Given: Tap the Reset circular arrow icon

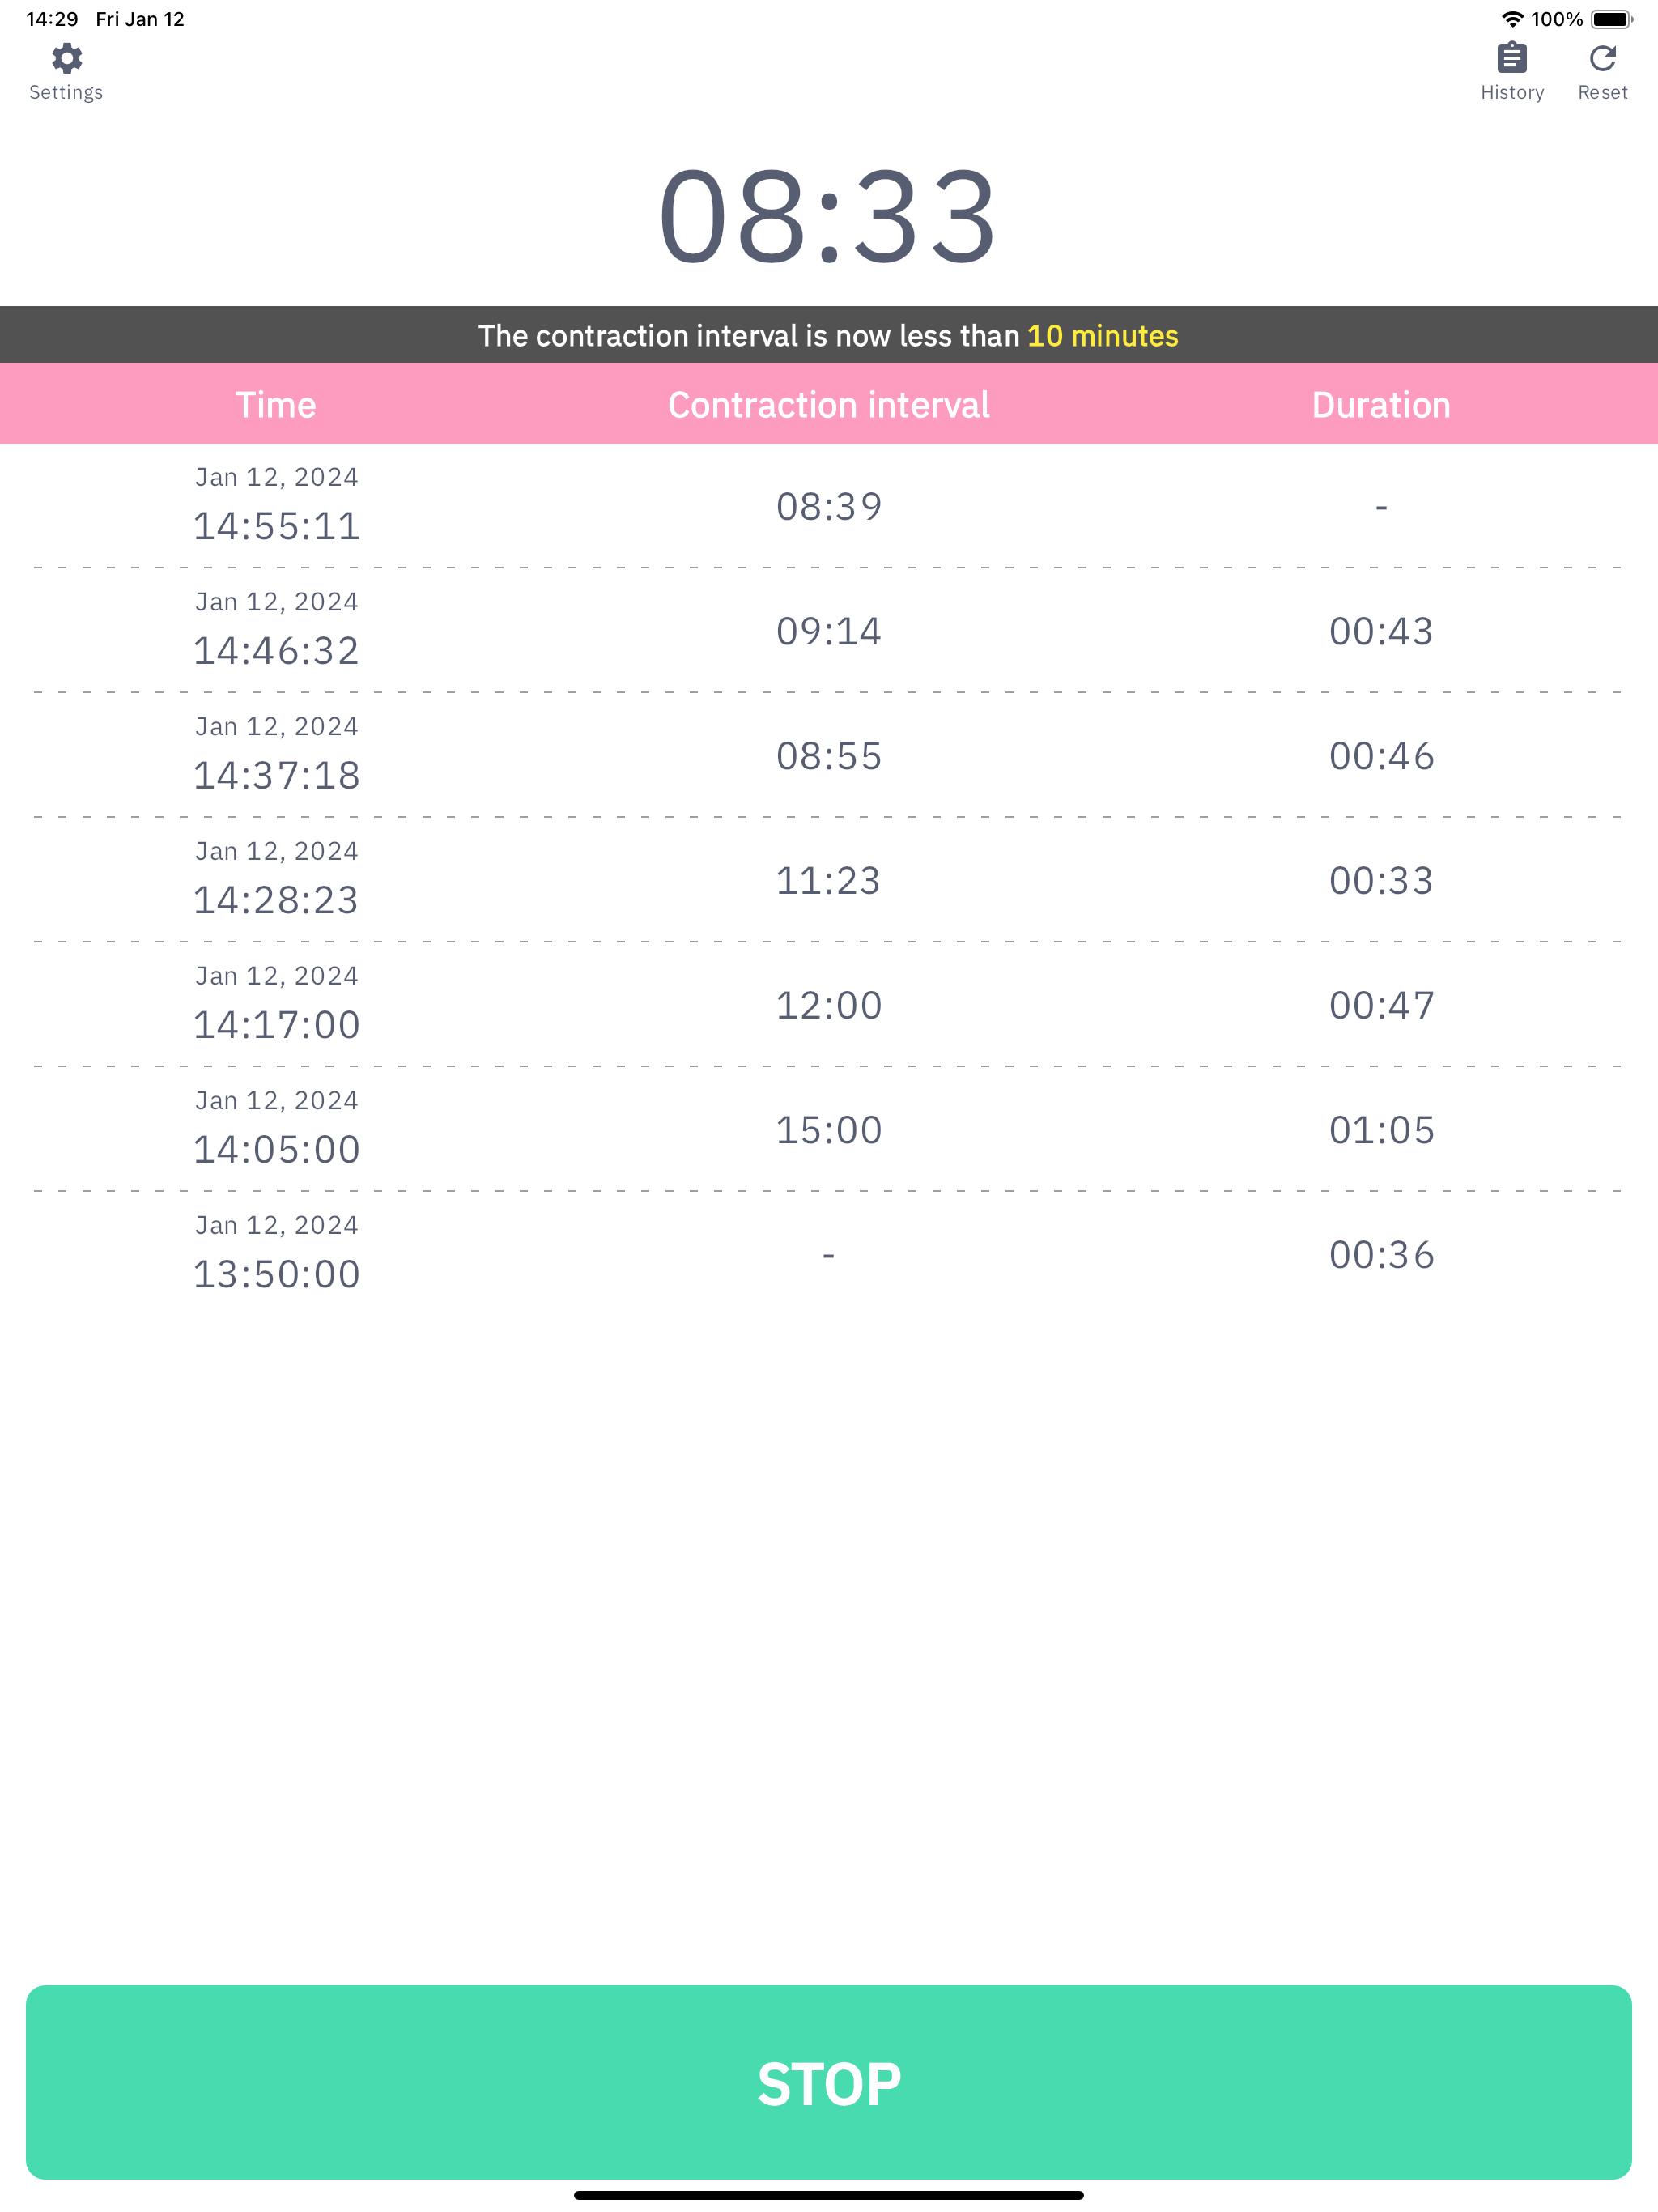Looking at the screenshot, I should 1602,59.
